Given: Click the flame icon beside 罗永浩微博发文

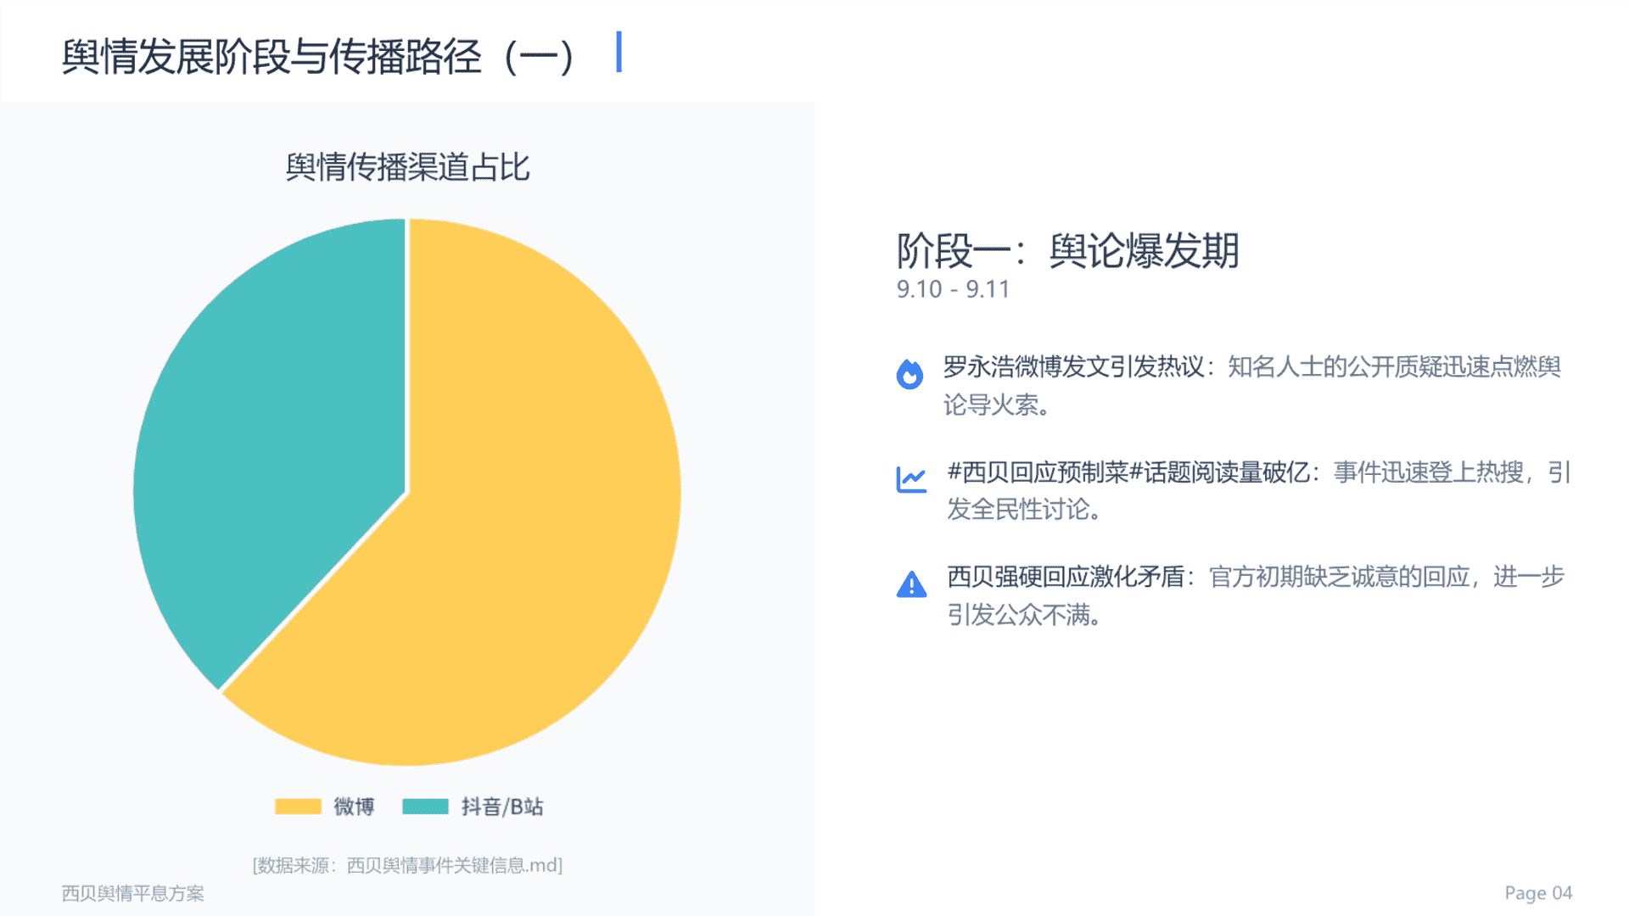Looking at the screenshot, I should click(910, 373).
